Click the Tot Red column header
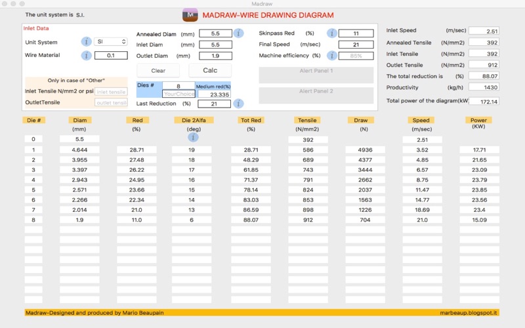Screen dimensions: 525x328 coord(251,120)
